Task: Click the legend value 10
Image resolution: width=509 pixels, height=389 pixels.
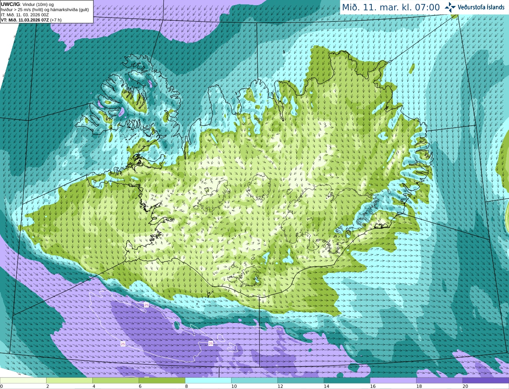Action: point(234,386)
